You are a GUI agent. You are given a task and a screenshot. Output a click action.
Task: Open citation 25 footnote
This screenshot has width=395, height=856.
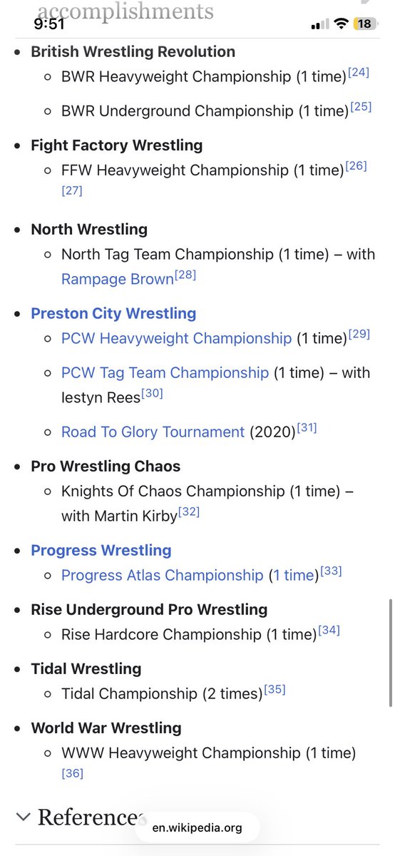pyautogui.click(x=361, y=107)
